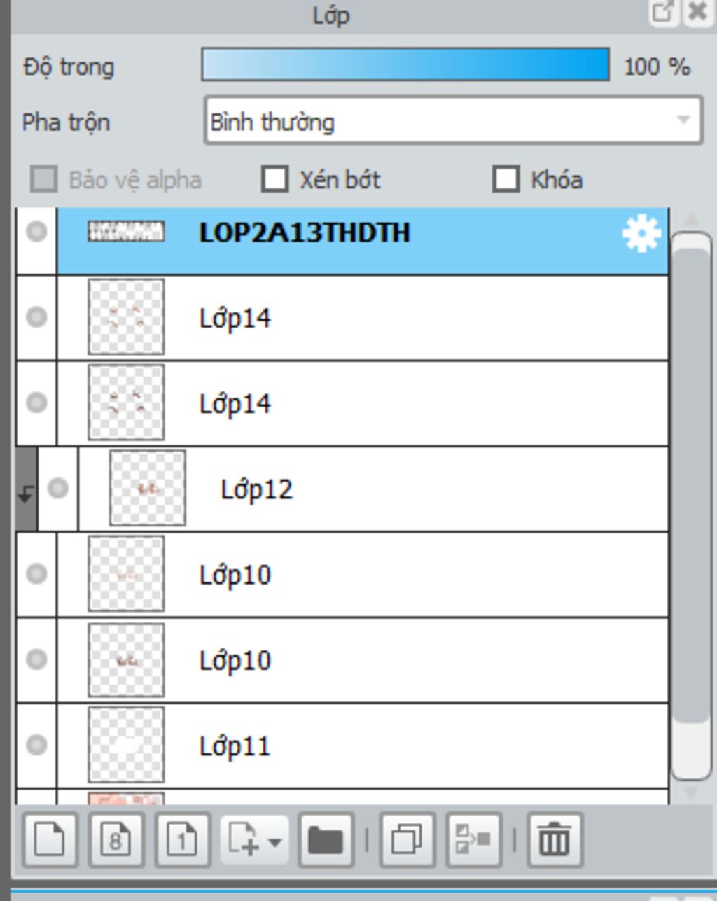Merge the layer down using the merge icon
The width and height of the screenshot is (717, 901).
473,838
